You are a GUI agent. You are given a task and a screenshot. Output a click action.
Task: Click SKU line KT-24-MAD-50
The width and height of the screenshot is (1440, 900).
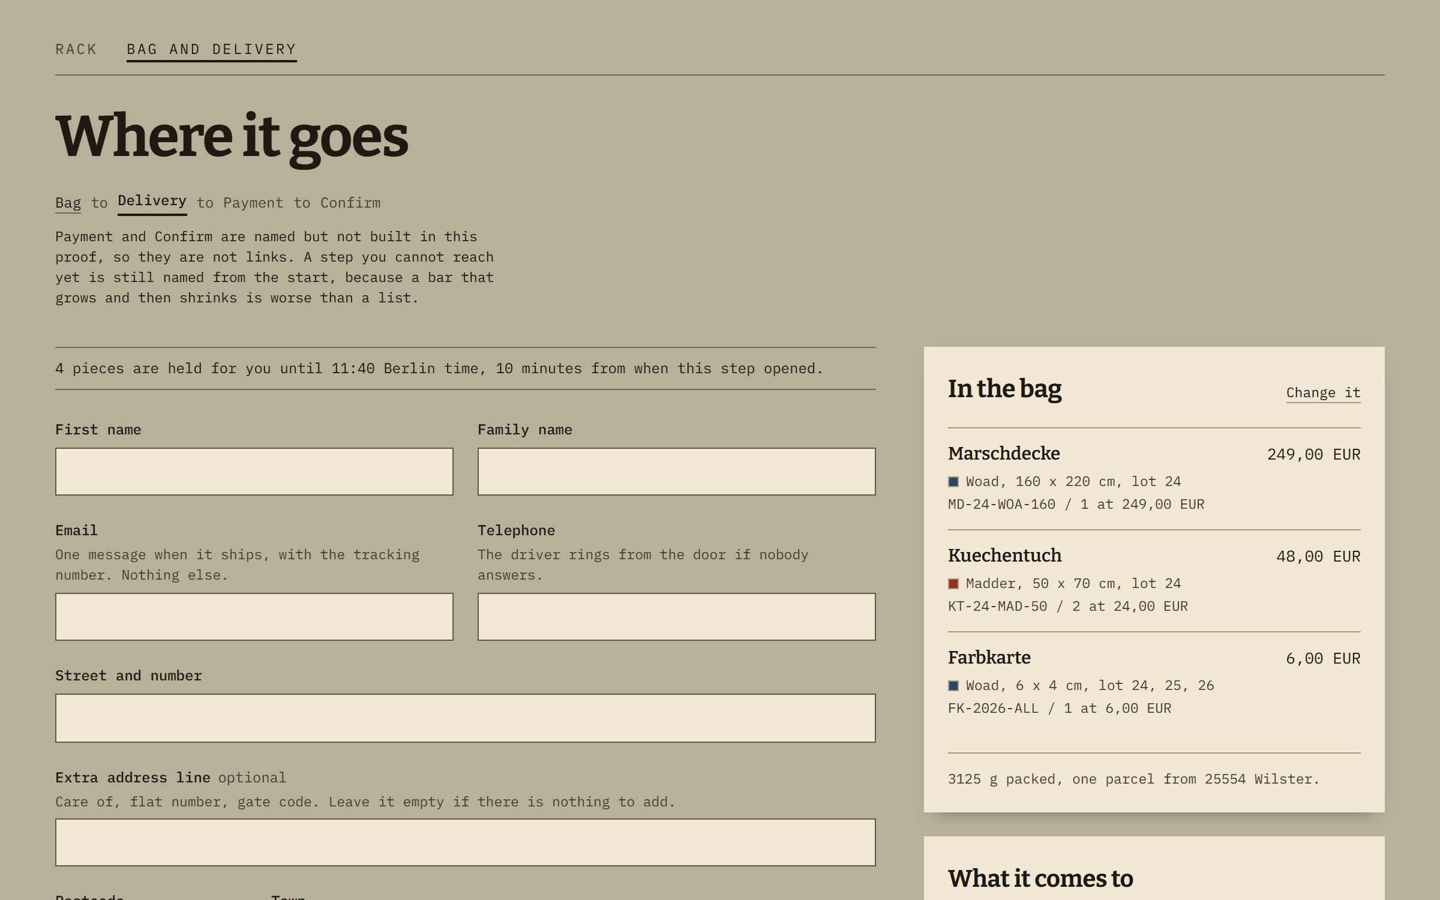point(1068,606)
